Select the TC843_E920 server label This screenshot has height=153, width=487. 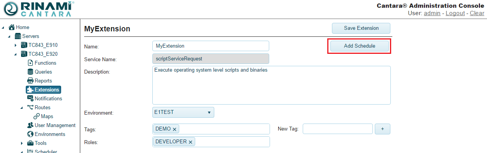43,54
